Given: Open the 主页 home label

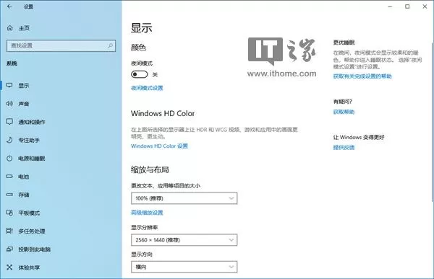Looking at the screenshot, I should (24, 28).
